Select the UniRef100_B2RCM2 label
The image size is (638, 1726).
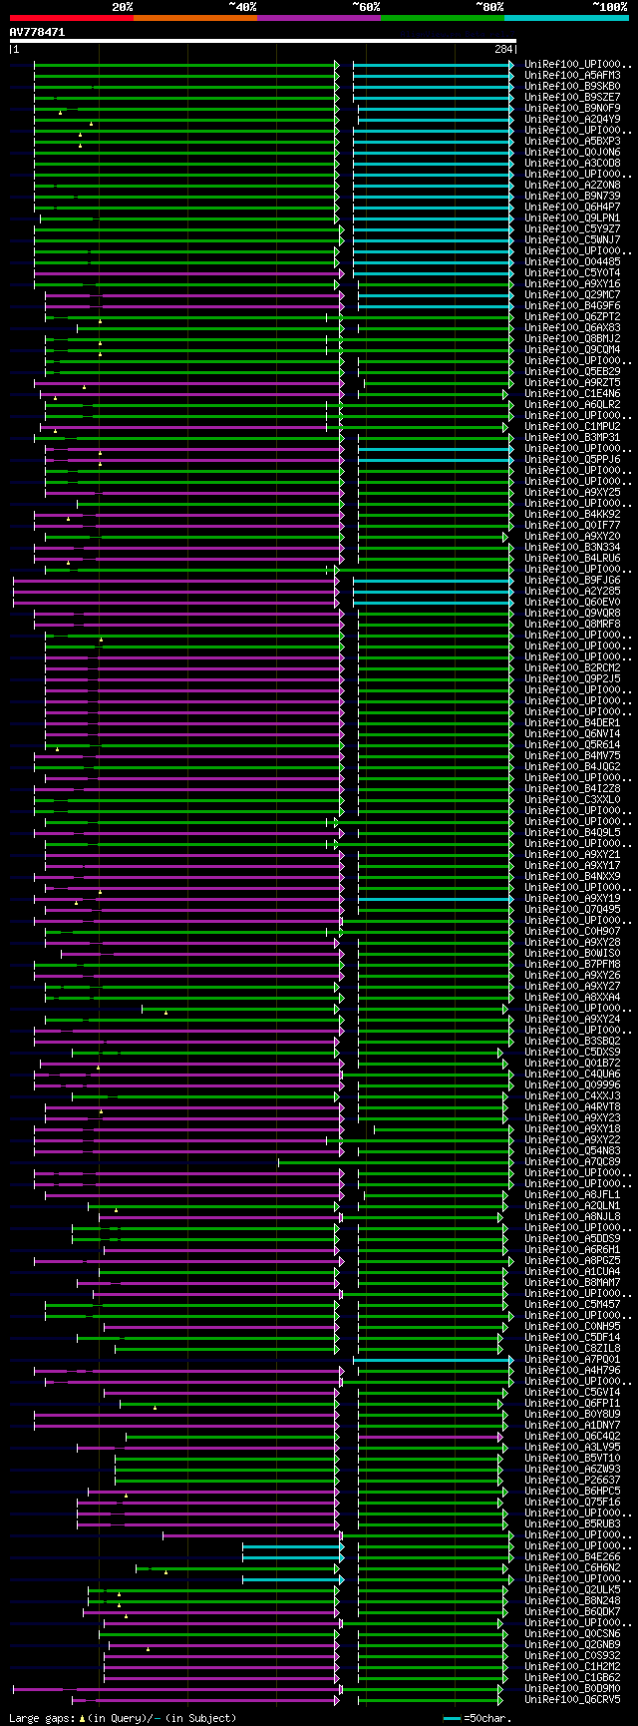(x=572, y=667)
